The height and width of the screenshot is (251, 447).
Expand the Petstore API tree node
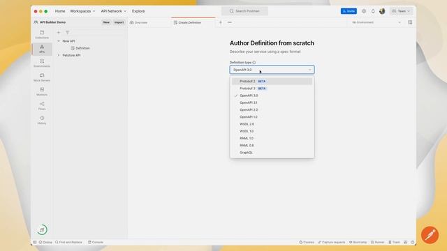coord(59,55)
